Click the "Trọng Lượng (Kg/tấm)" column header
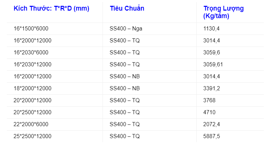The image size is (271, 146). click(223, 12)
